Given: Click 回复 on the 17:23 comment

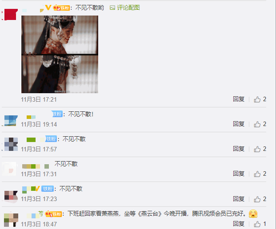Looking at the screenshot, I should 239,199.
